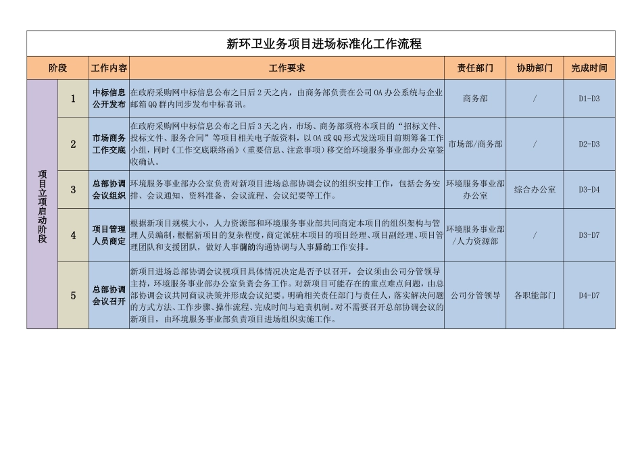Screen dimensions: 642x454
Task: Select requirement text starting 在政府采购网中标信息公布之日后2天之内
Action: pos(287,98)
